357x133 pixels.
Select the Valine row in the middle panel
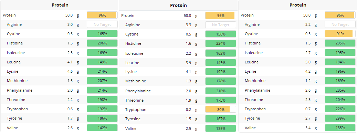point(178,128)
